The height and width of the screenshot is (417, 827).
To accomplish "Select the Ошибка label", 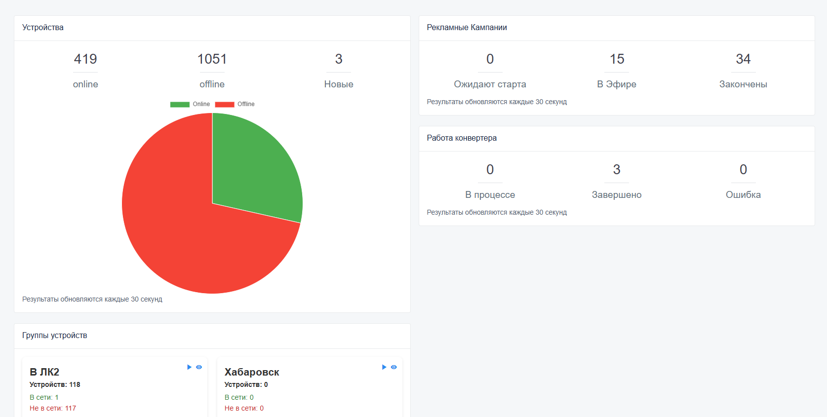I will [x=743, y=195].
